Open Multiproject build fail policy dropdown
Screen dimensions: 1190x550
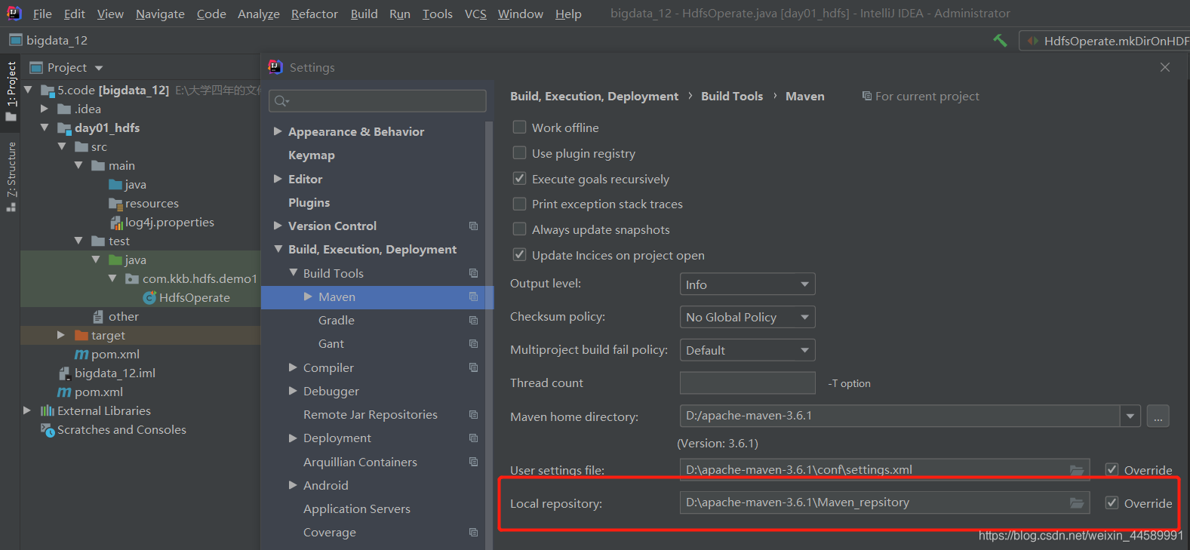pyautogui.click(x=747, y=350)
